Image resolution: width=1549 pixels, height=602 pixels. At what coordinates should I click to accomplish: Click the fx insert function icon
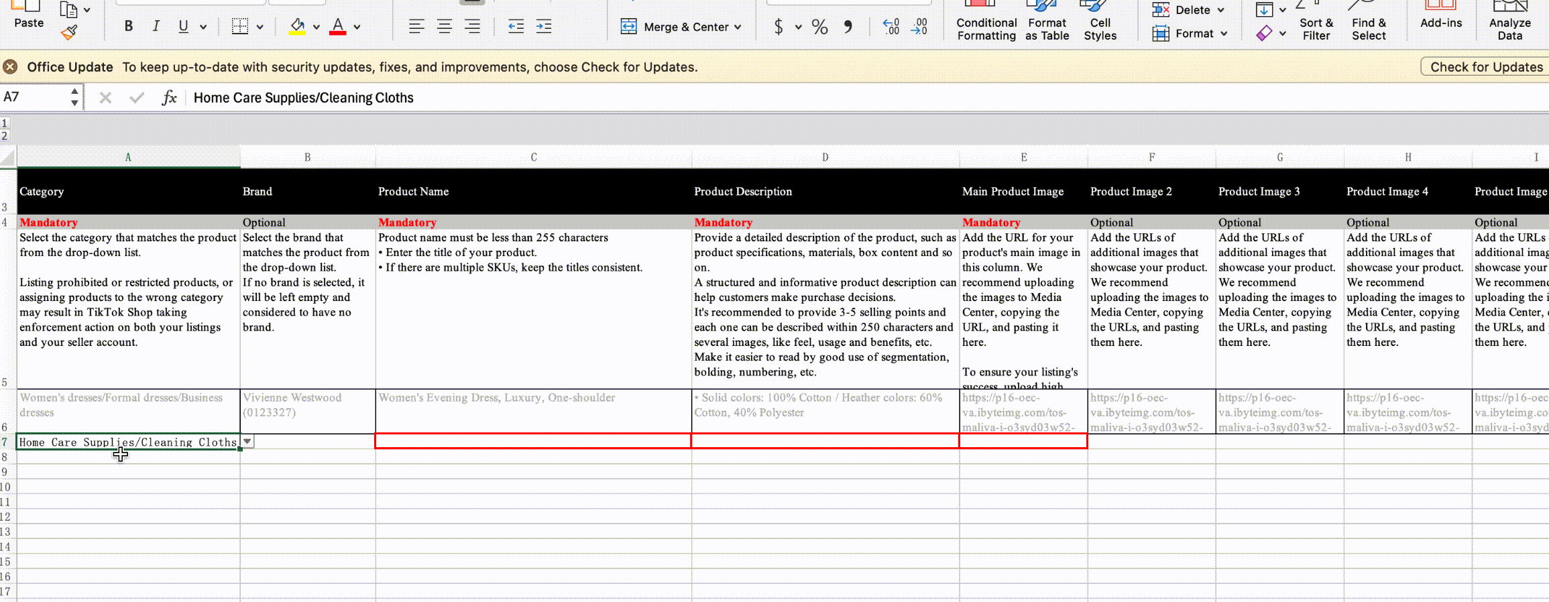click(169, 98)
